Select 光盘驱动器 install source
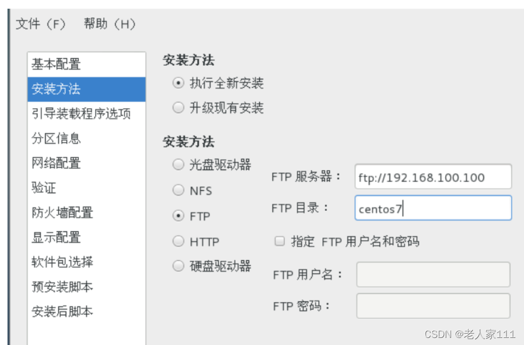Viewport: 524px width, 345px height. point(178,165)
